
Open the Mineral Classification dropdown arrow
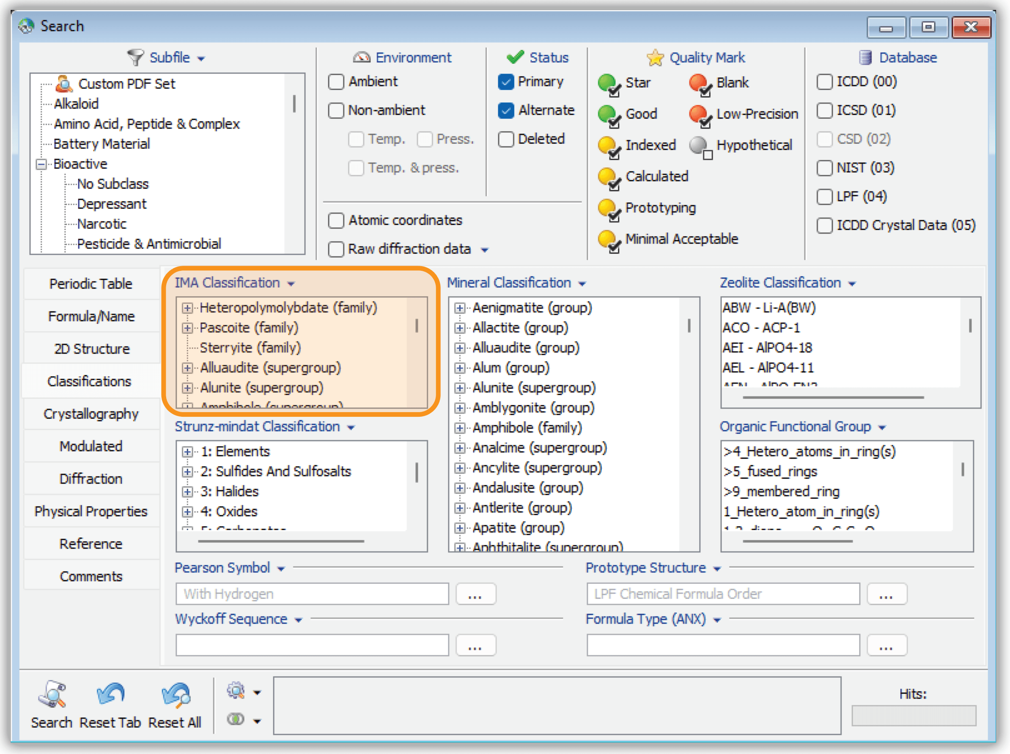tap(582, 284)
